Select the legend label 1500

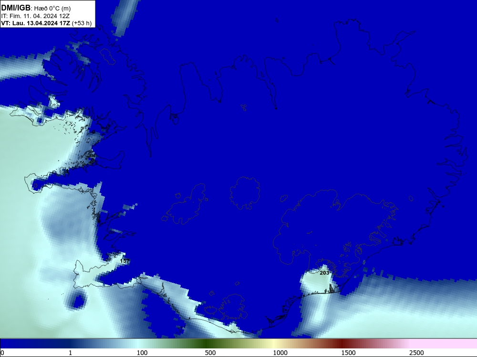click(348, 353)
